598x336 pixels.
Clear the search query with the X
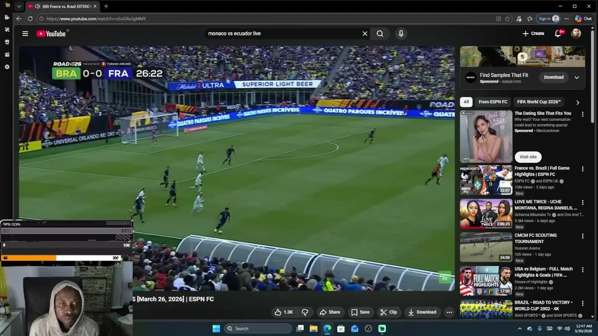tap(365, 34)
